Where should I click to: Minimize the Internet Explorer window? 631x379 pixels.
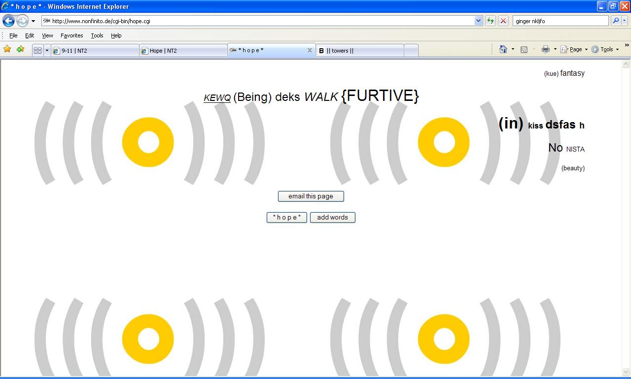[602, 6]
